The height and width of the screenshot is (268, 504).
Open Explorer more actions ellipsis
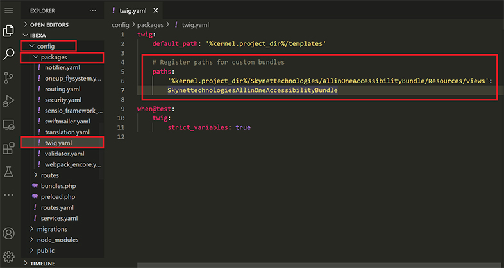click(x=92, y=10)
